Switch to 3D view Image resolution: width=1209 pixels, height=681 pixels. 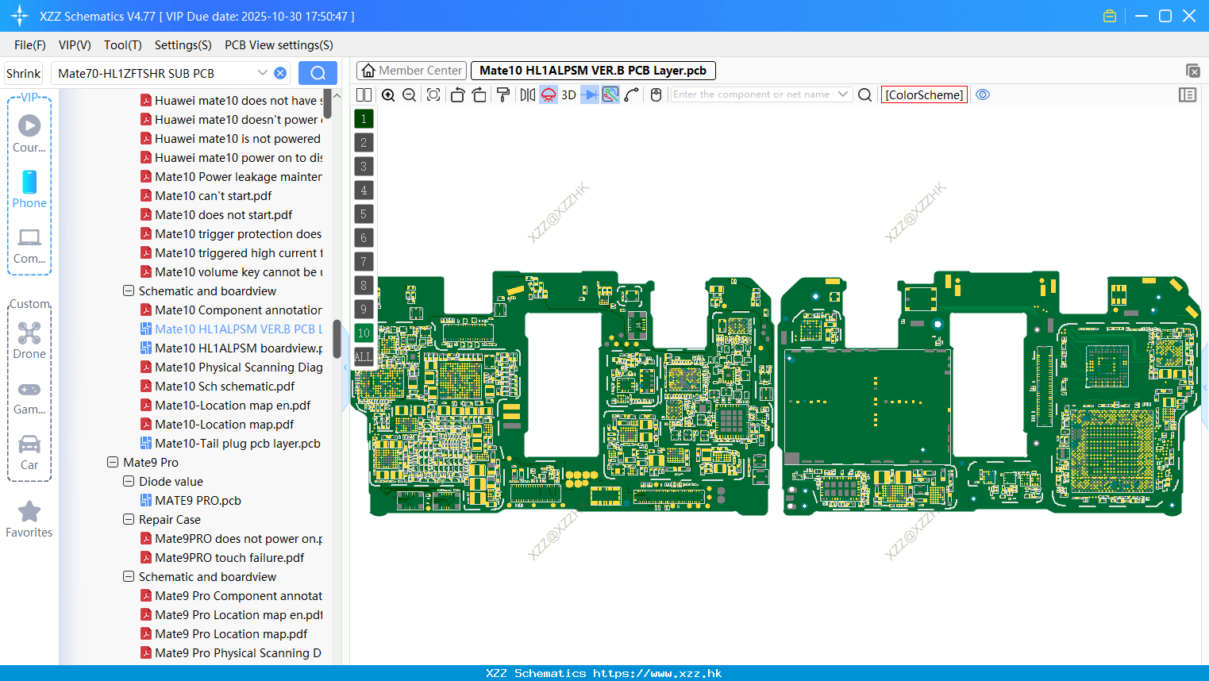(x=568, y=94)
